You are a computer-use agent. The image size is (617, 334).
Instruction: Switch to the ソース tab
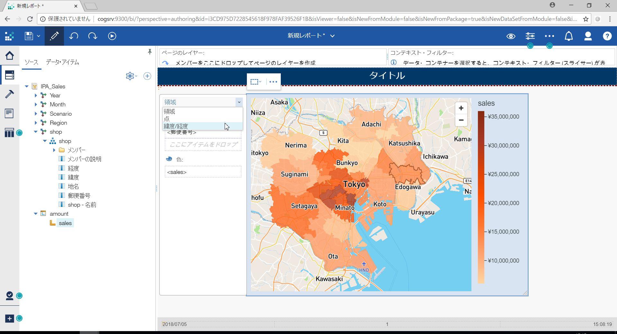click(x=31, y=62)
